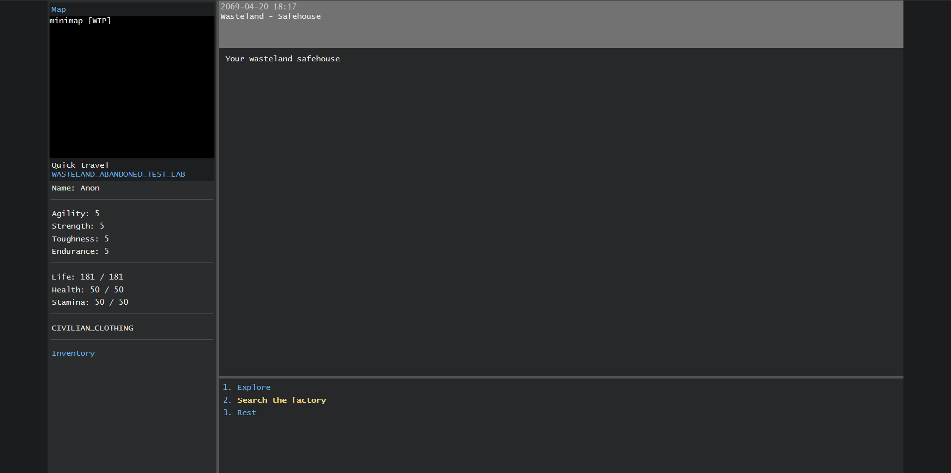Click the CIVILIAN_CLOTHING equipment label
The width and height of the screenshot is (951, 473).
point(92,328)
